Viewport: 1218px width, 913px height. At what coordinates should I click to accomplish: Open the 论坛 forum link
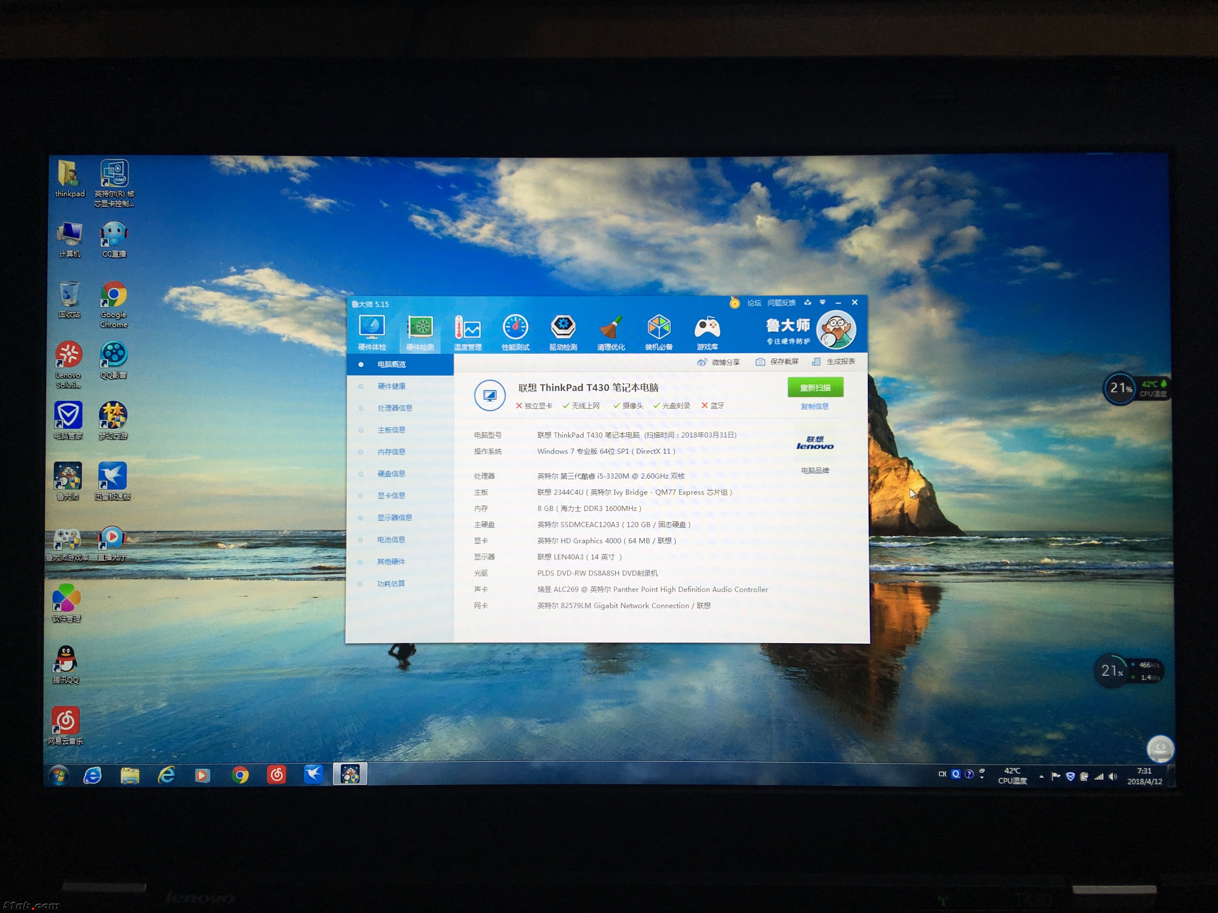click(754, 303)
